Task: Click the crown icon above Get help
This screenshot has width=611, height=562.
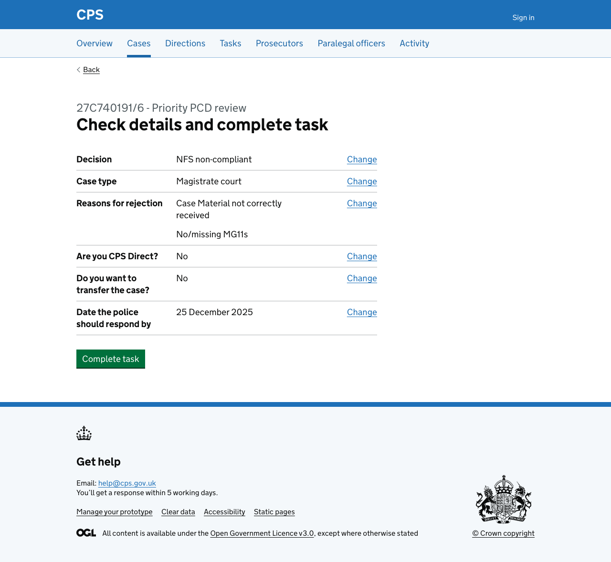Action: point(84,434)
